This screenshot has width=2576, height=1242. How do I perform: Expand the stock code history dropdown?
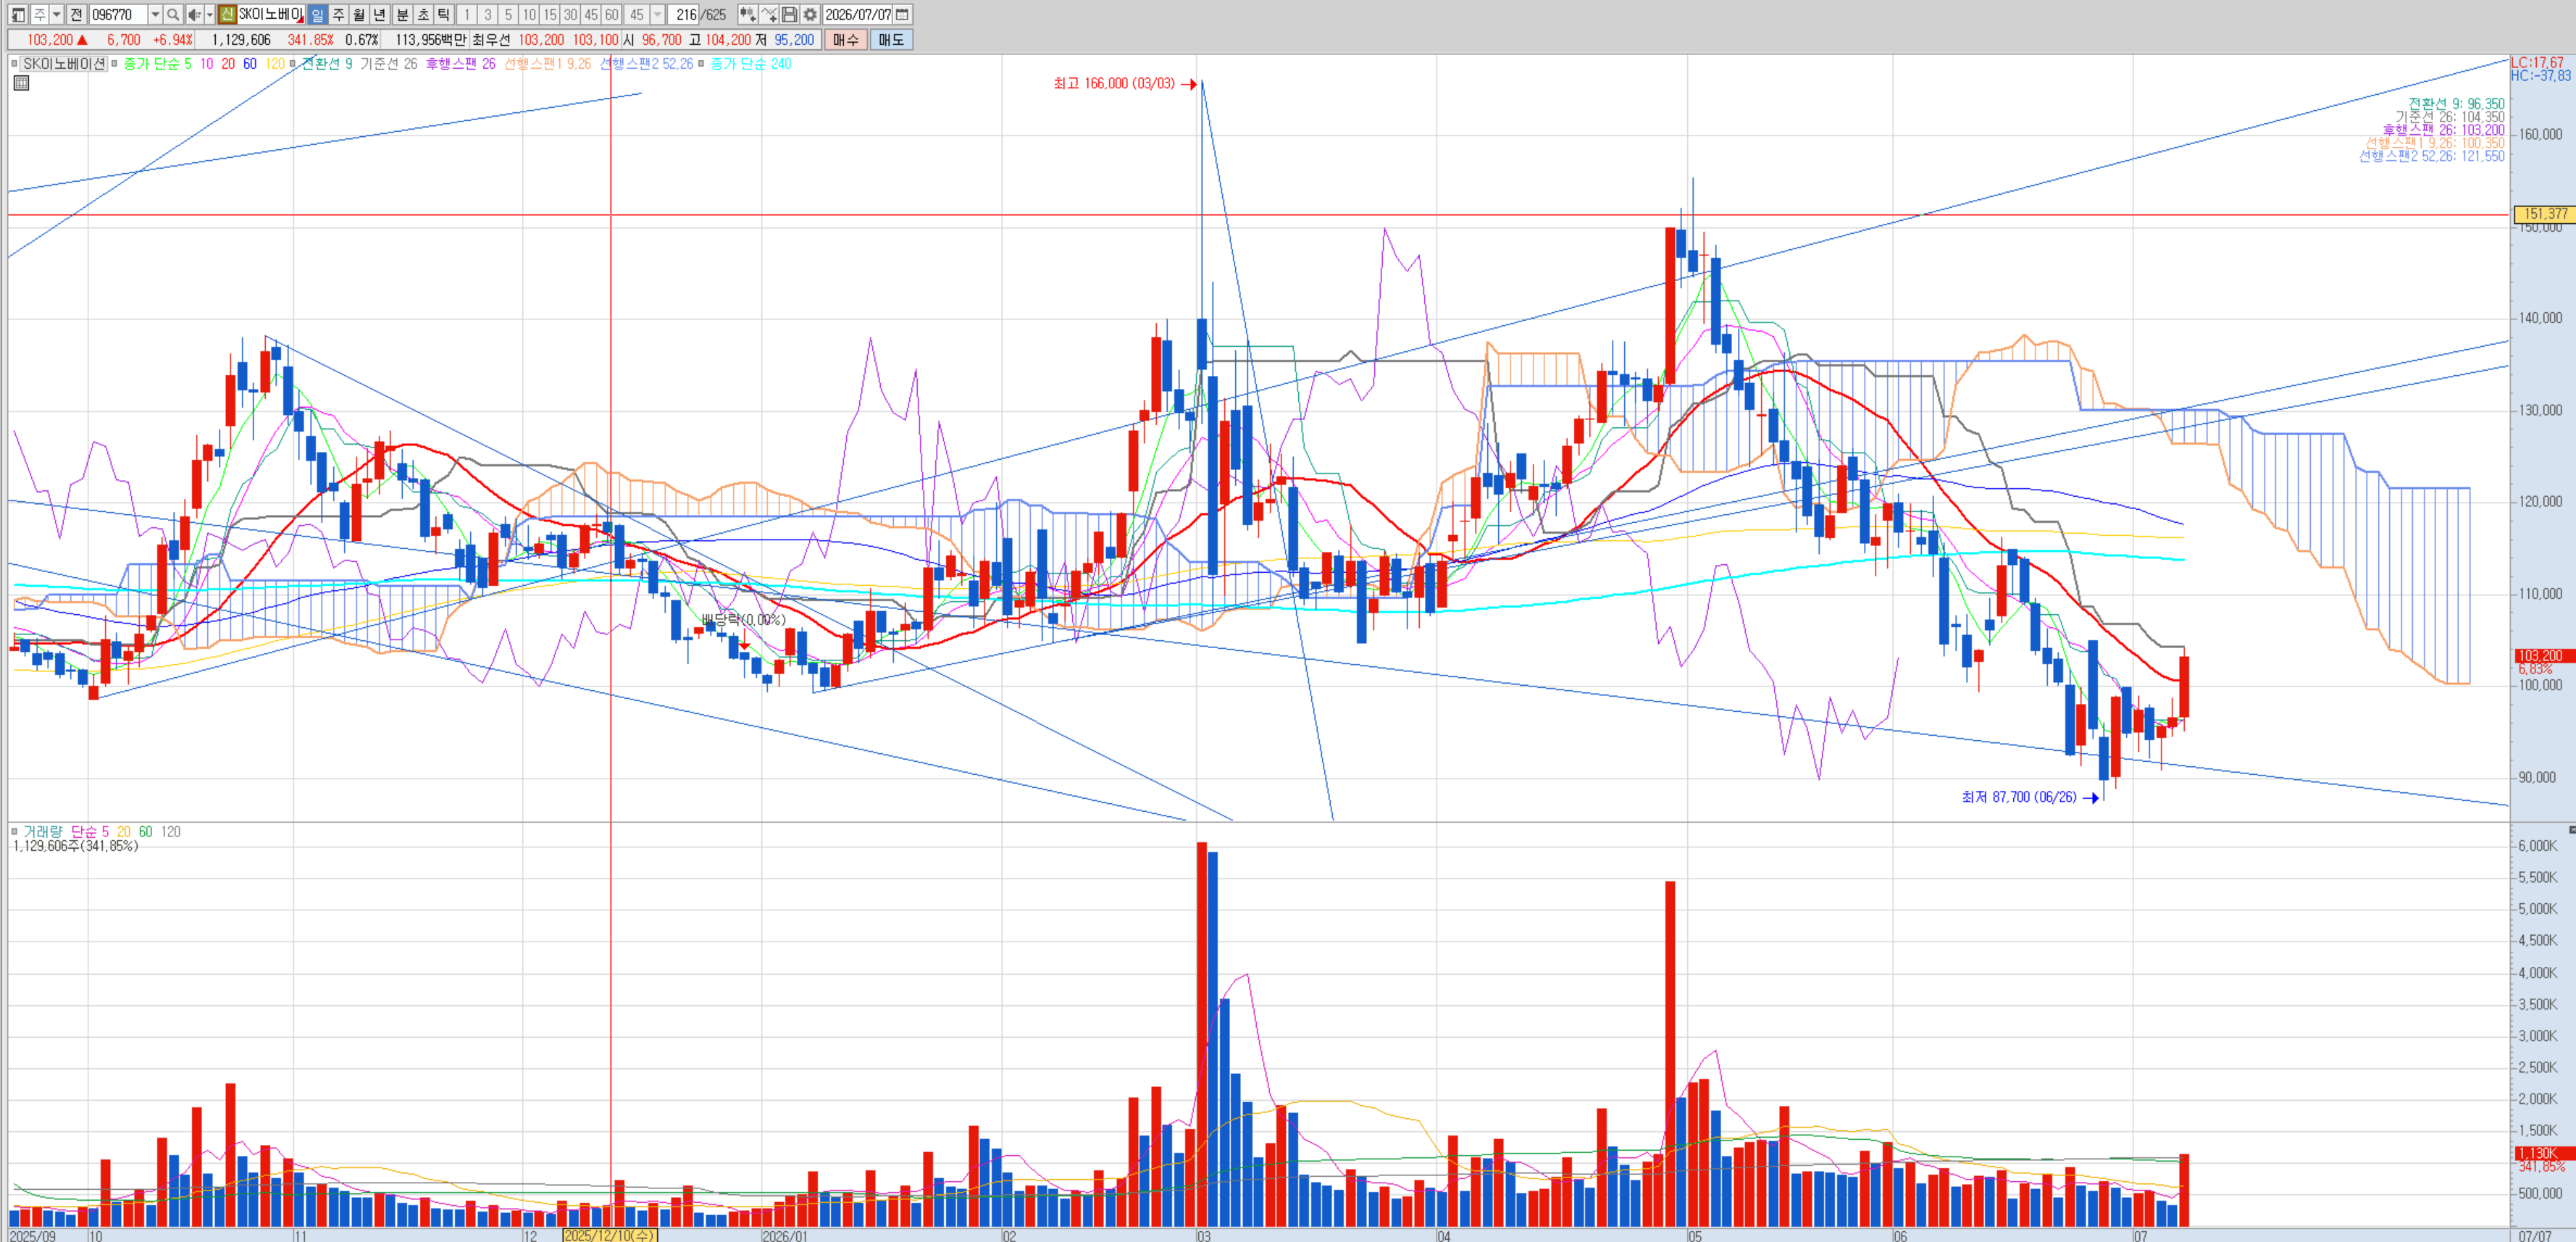point(155,14)
